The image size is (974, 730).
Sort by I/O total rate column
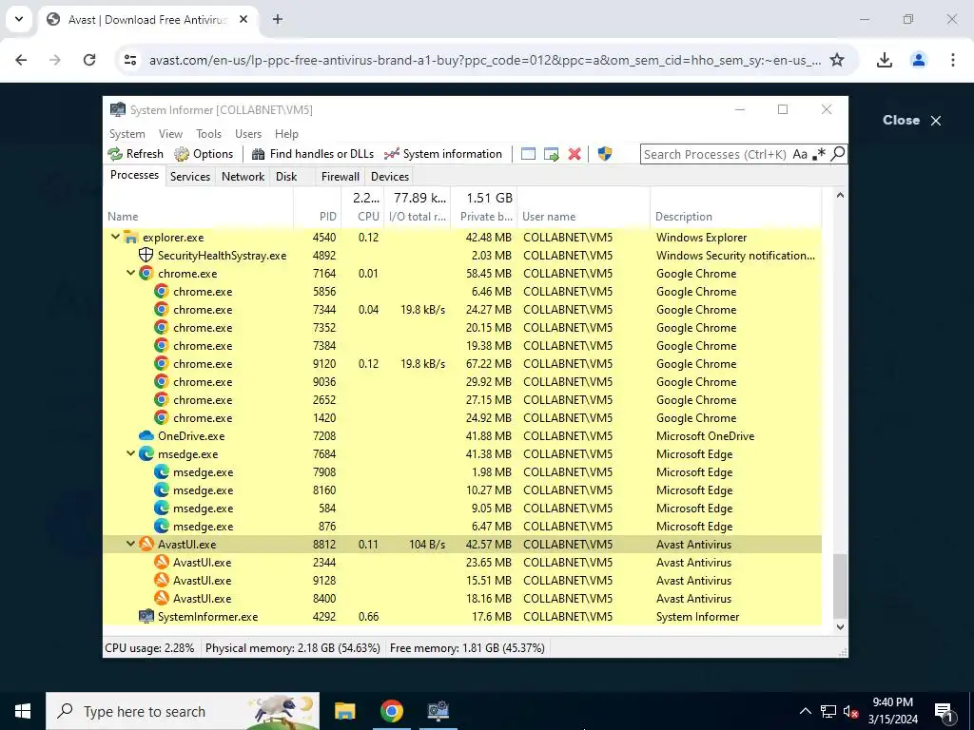417,217
